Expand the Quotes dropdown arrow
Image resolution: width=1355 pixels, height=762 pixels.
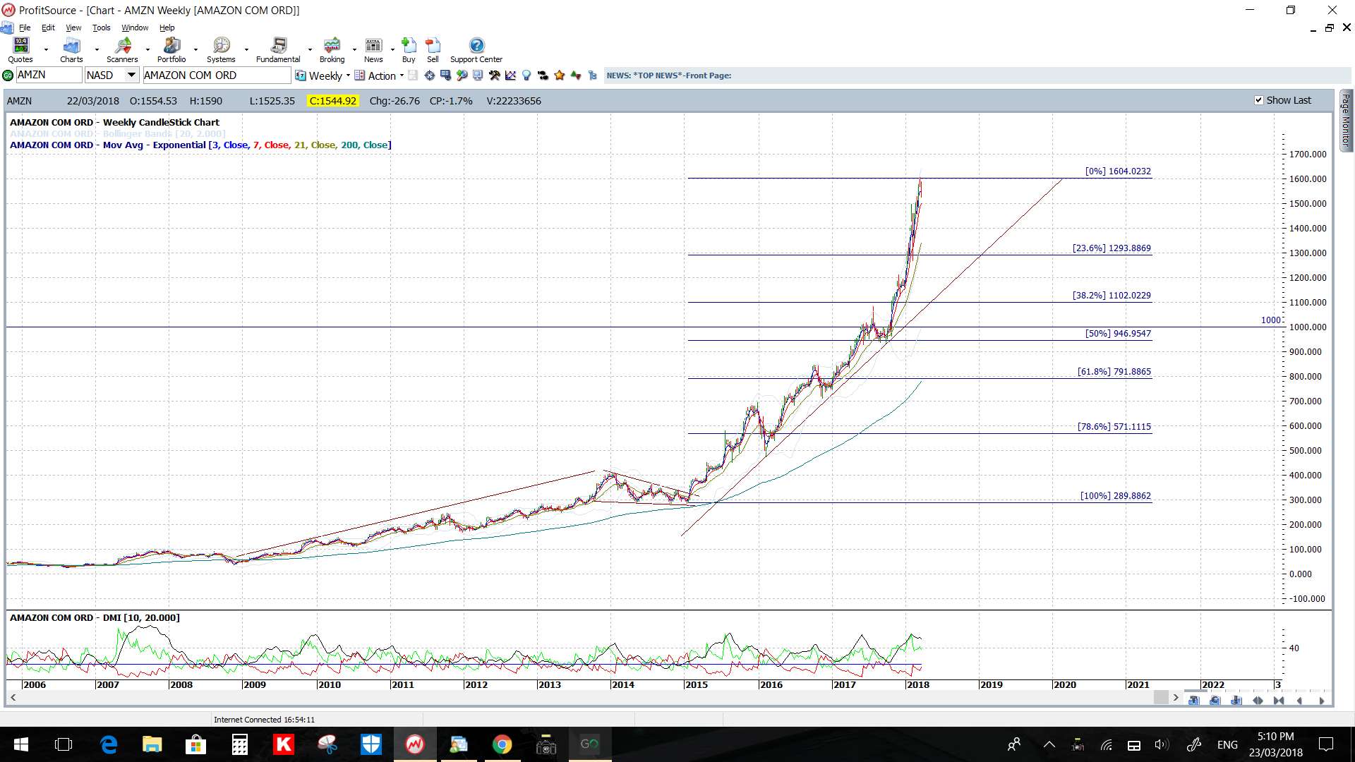point(46,50)
